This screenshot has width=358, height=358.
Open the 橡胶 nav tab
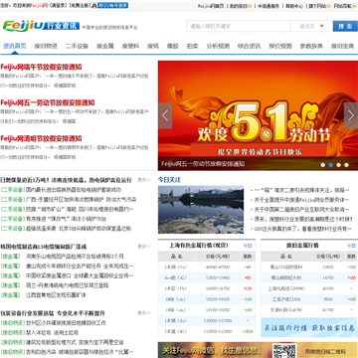[173, 46]
